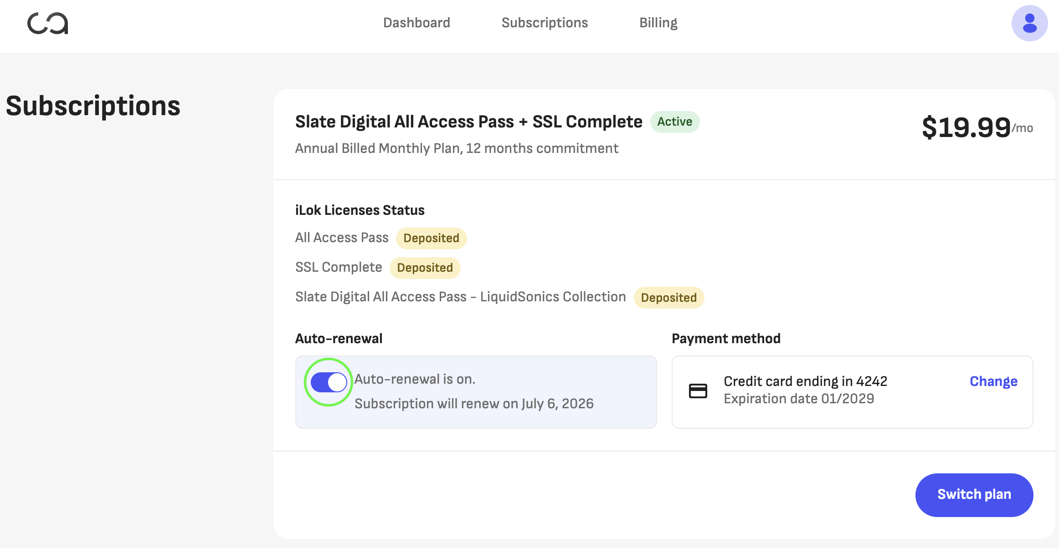This screenshot has width=1059, height=548.
Task: Select the plan title Slate Digital All Access Pass + SSL Complete
Action: [x=468, y=122]
